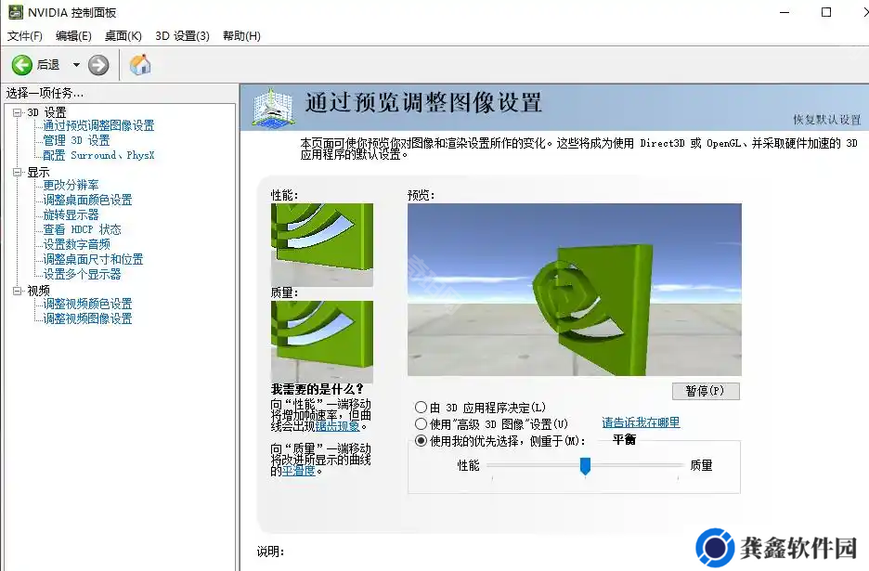Select 调整桌面颜色设置 in the tree
Image resolution: width=869 pixels, height=571 pixels.
(87, 200)
